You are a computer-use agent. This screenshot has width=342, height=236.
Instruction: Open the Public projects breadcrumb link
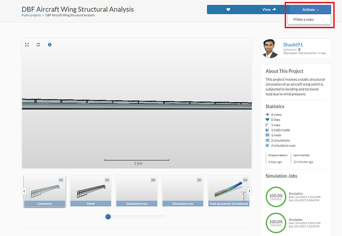click(x=31, y=15)
